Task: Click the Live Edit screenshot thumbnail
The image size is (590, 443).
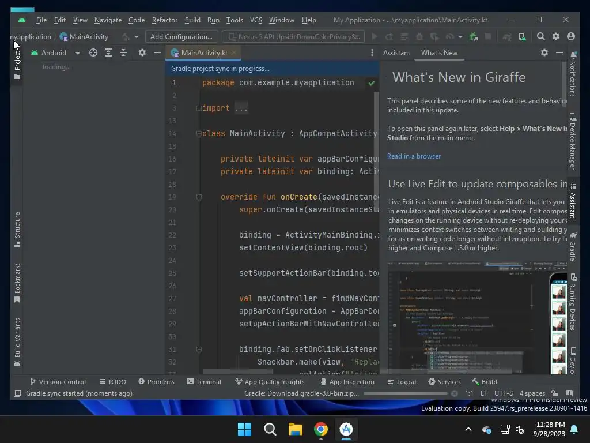Action: pyautogui.click(x=477, y=317)
